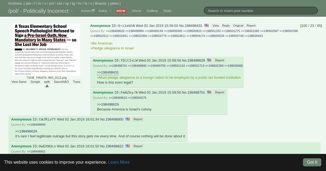
Task: Report post 198498629
Action: (220, 60)
